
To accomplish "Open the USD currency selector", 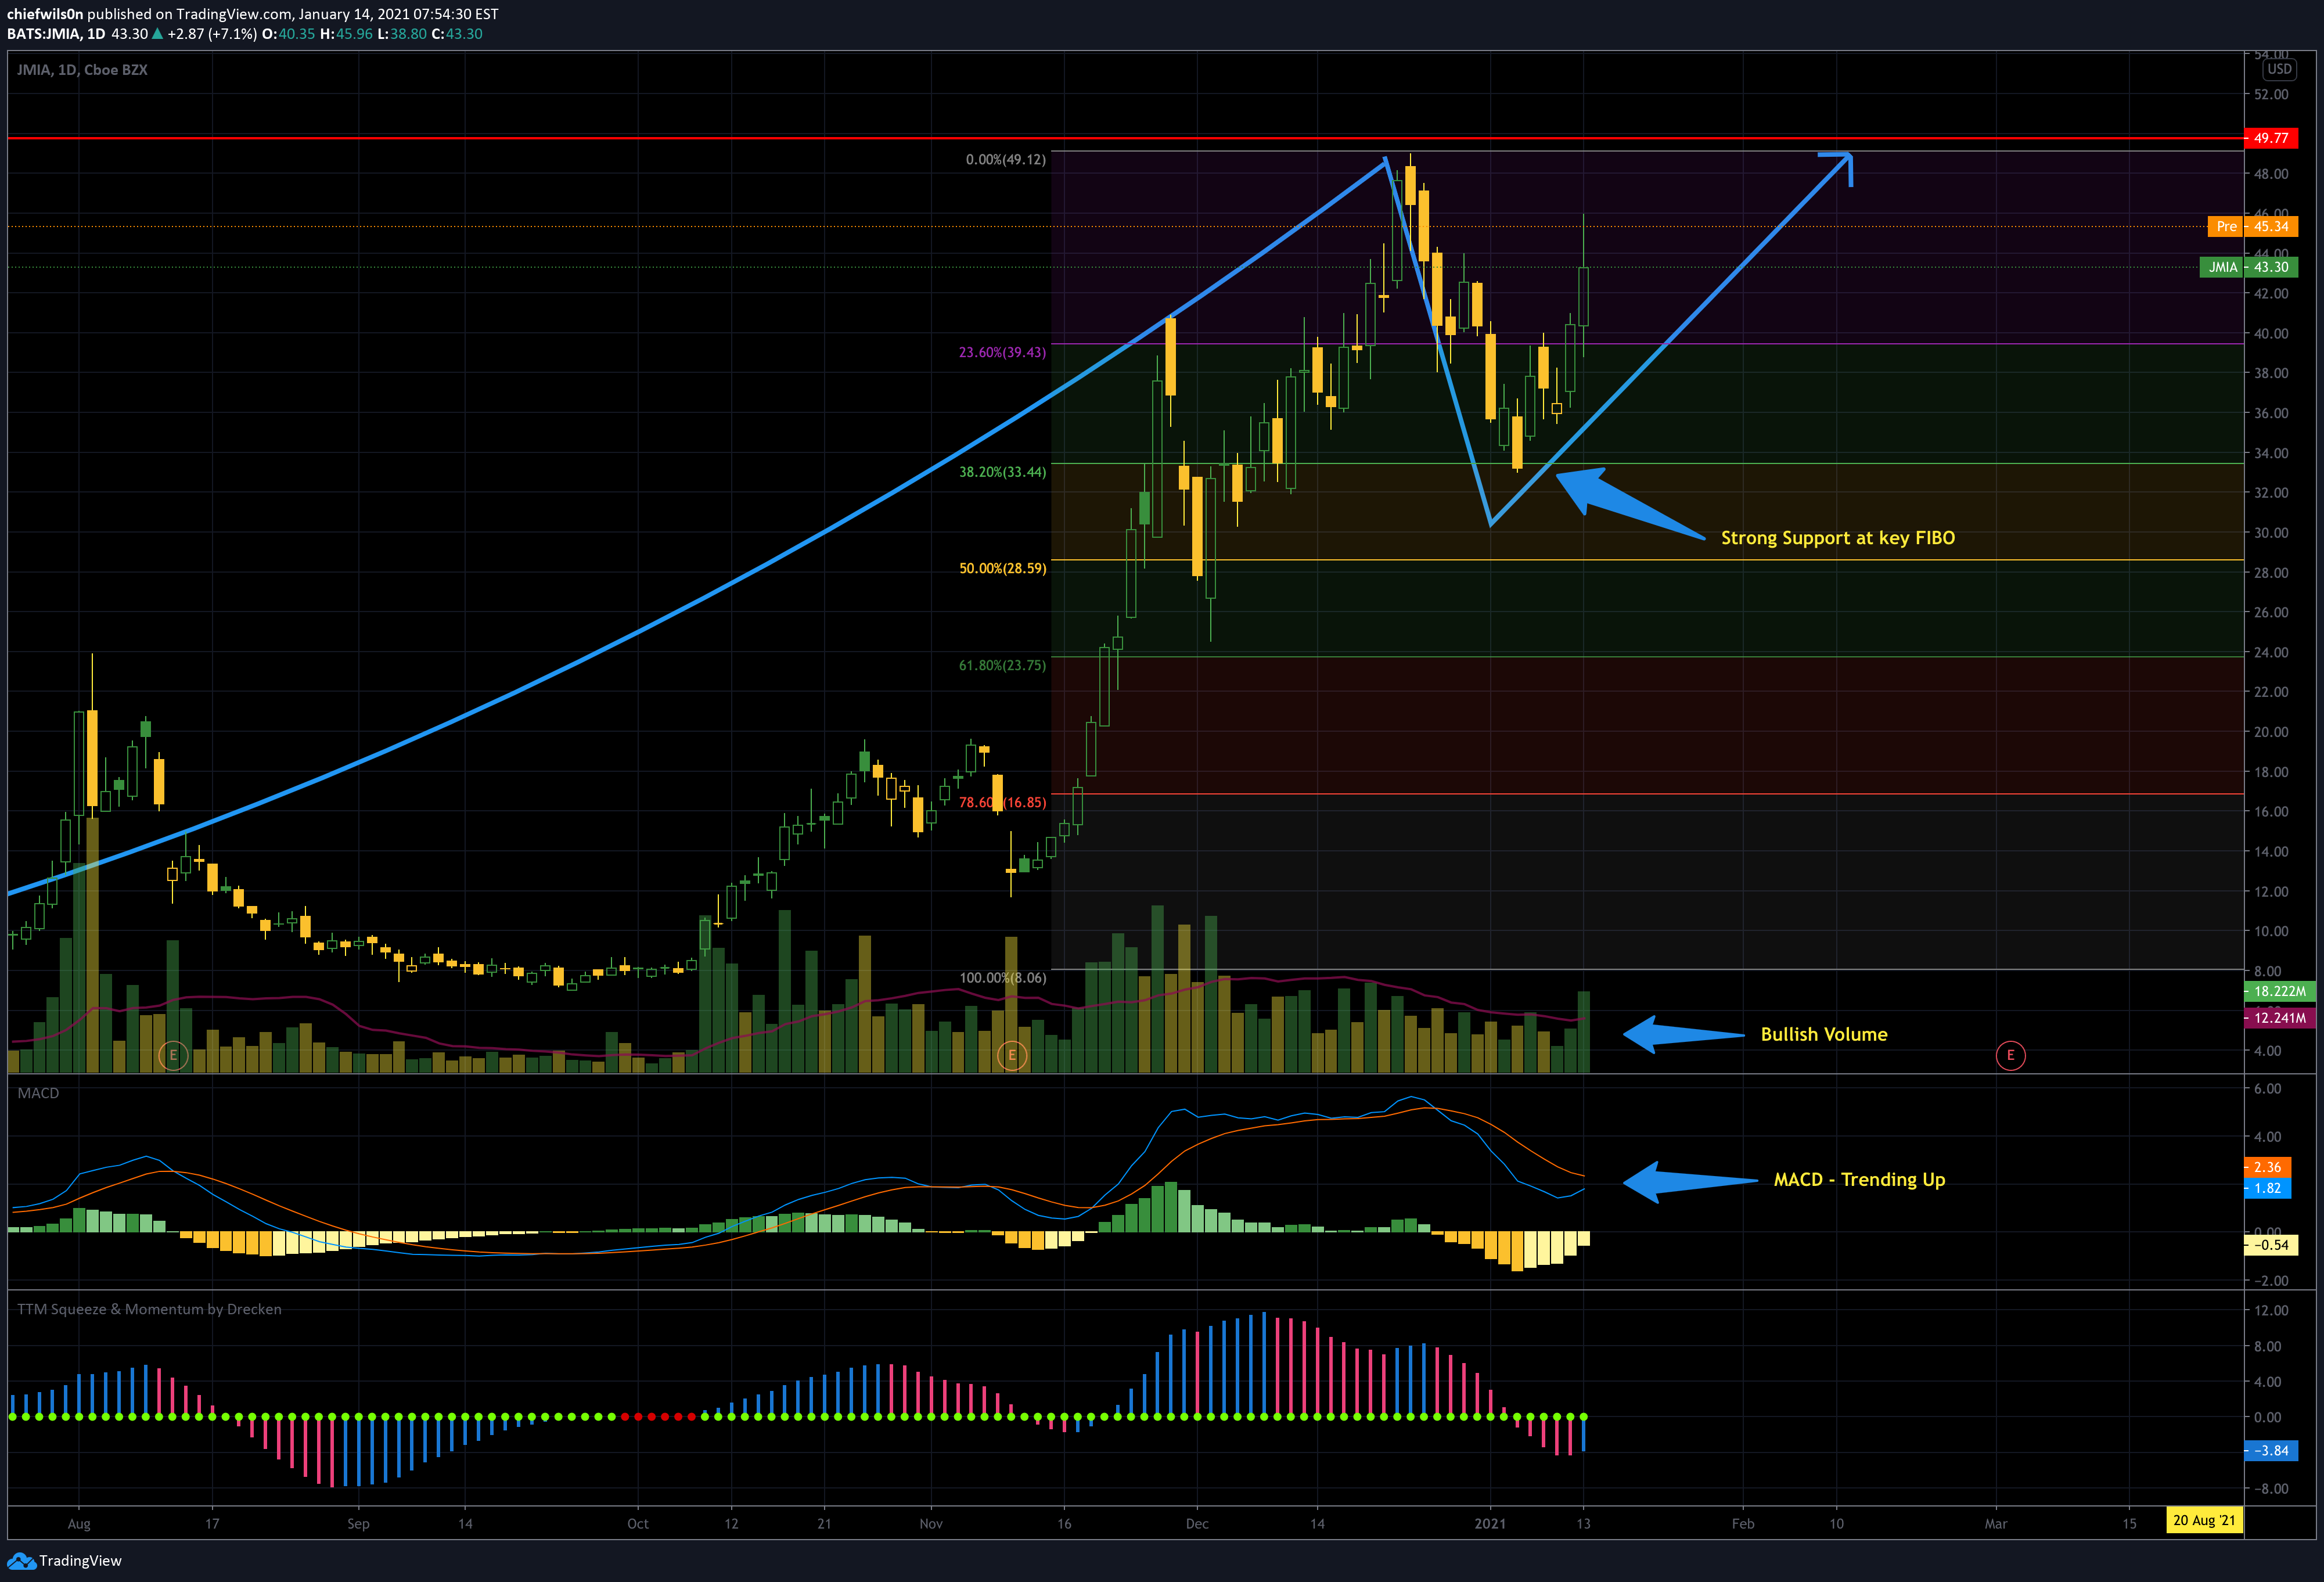I will 2279,69.
